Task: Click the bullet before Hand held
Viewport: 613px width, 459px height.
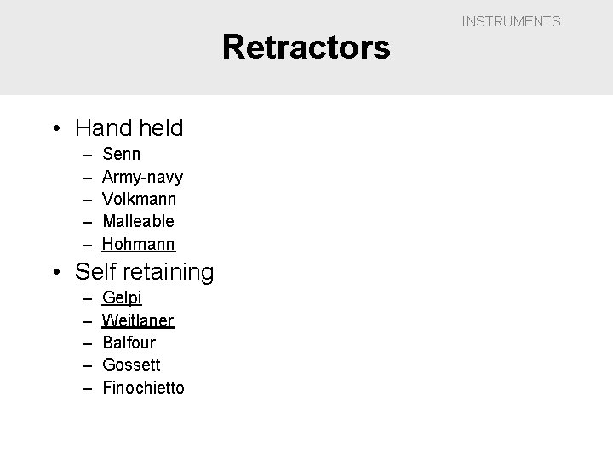Action: (57, 129)
